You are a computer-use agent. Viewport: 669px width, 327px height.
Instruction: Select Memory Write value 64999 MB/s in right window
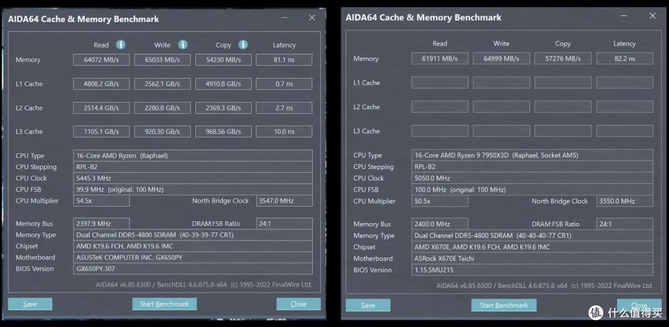pyautogui.click(x=502, y=58)
